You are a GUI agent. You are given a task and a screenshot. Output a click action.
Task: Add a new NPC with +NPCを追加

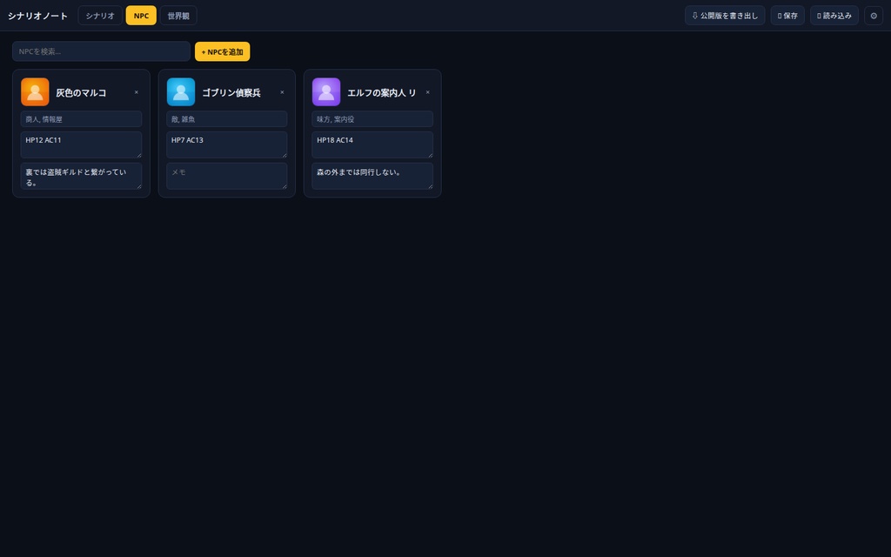coord(222,51)
